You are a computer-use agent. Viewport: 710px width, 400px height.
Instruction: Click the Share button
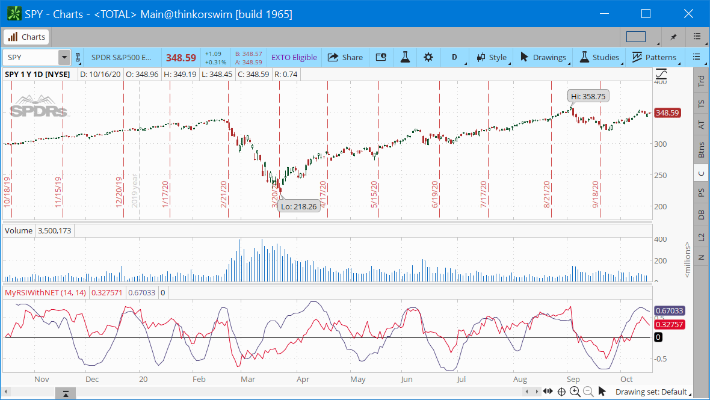point(345,57)
